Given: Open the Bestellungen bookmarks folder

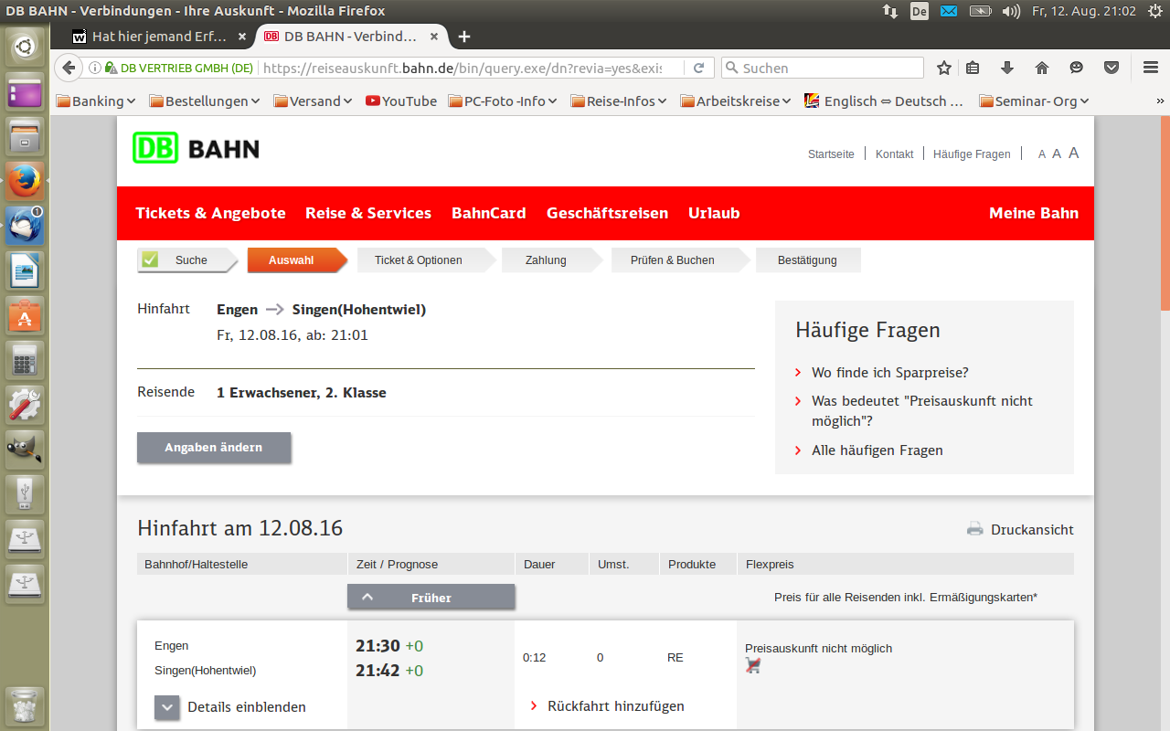Looking at the screenshot, I should click(205, 101).
